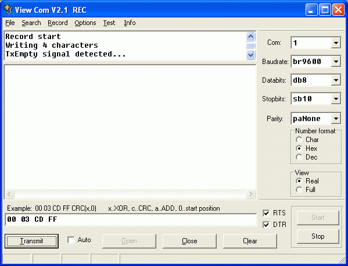Click the Close port button
Image resolution: width=348 pixels, height=266 pixels.
(189, 241)
